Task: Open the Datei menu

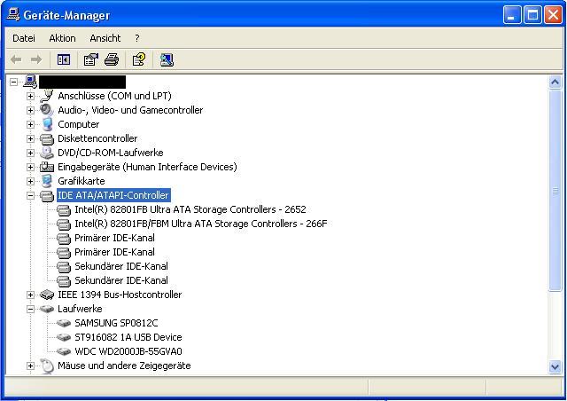Action: point(24,38)
